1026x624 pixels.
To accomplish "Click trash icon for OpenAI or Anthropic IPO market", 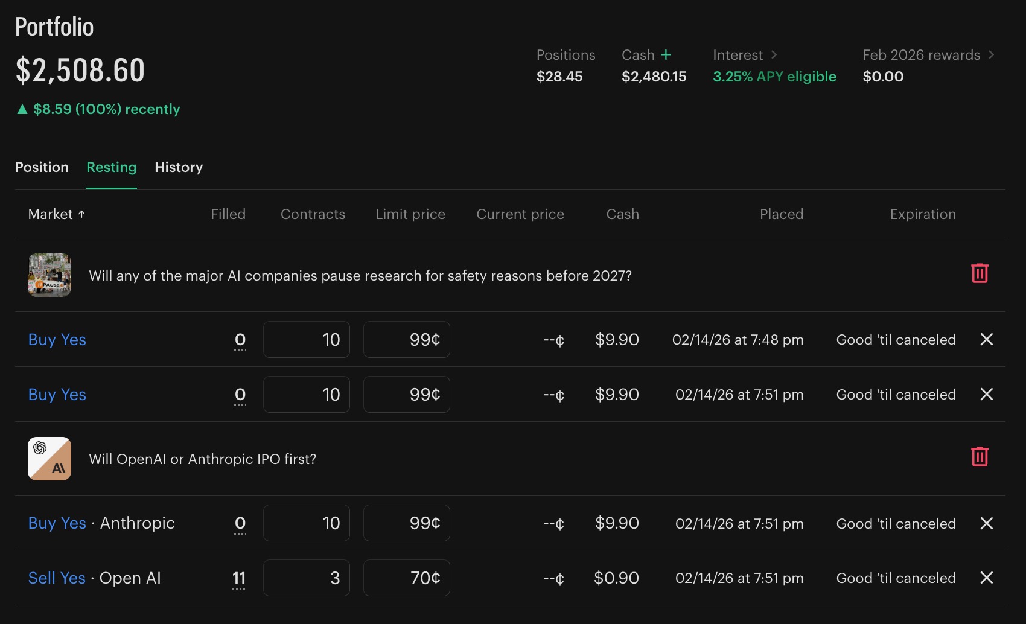I will pos(980,457).
